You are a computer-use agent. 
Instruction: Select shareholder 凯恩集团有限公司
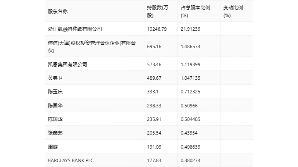[x=67, y=64]
